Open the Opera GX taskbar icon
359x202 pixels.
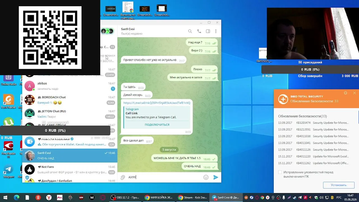click(x=103, y=198)
